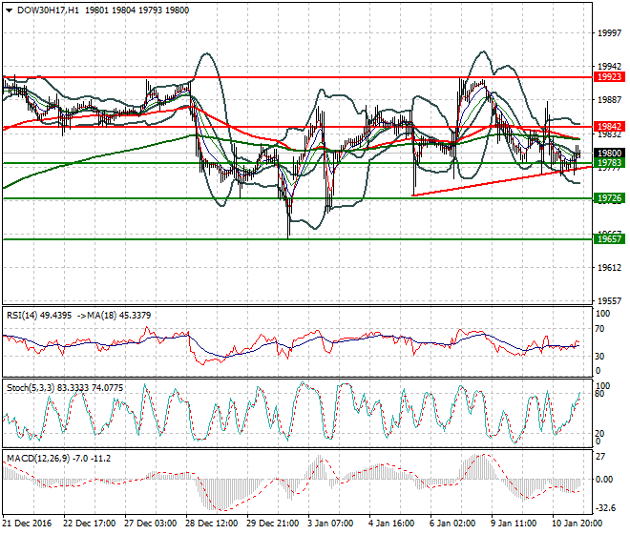Click the 19997 price axis value
The width and height of the screenshot is (630, 534).
pos(609,33)
